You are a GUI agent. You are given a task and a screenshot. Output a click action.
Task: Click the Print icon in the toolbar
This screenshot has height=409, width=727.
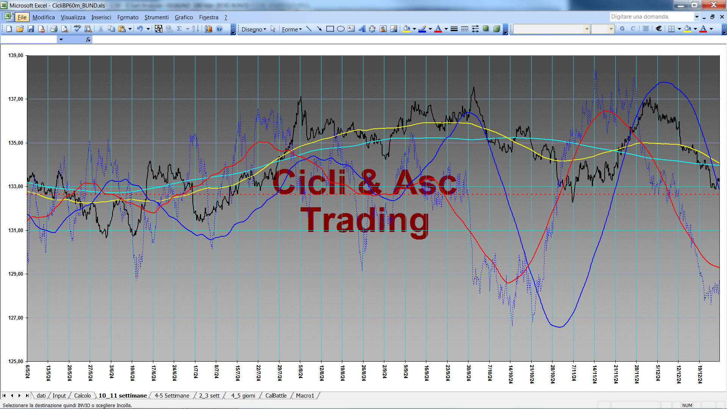point(54,29)
